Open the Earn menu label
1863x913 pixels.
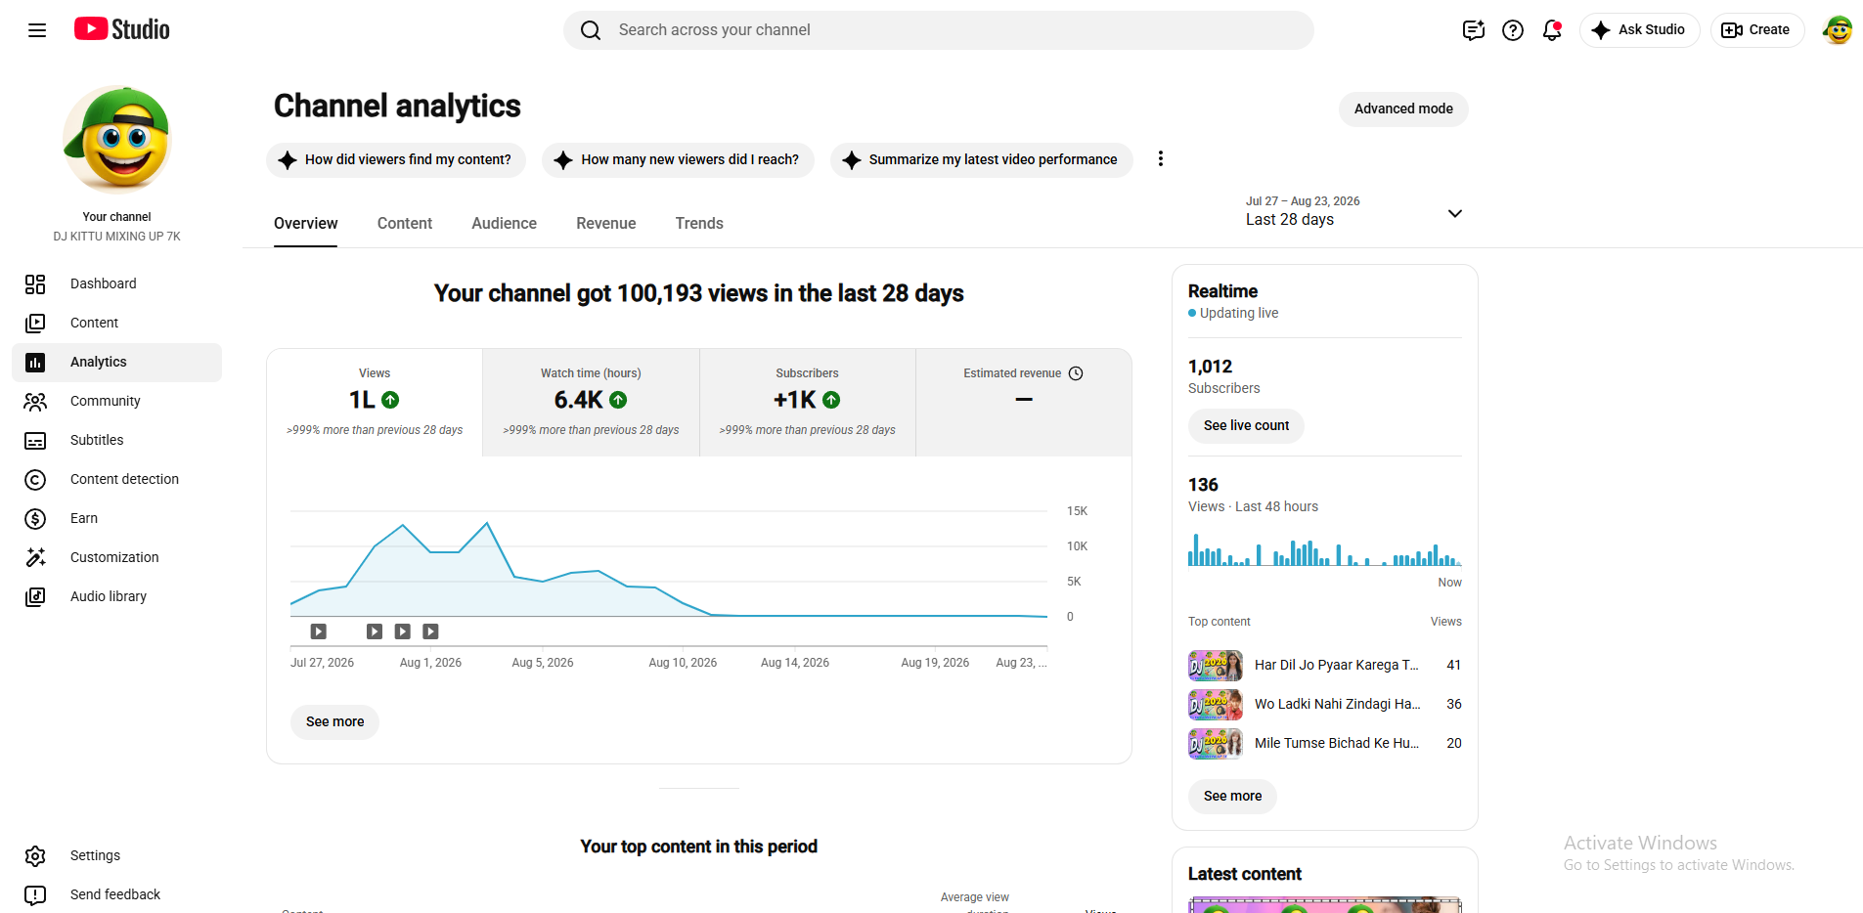[84, 518]
